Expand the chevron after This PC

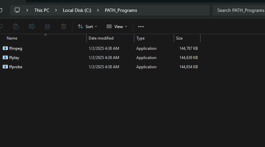pyautogui.click(x=56, y=10)
